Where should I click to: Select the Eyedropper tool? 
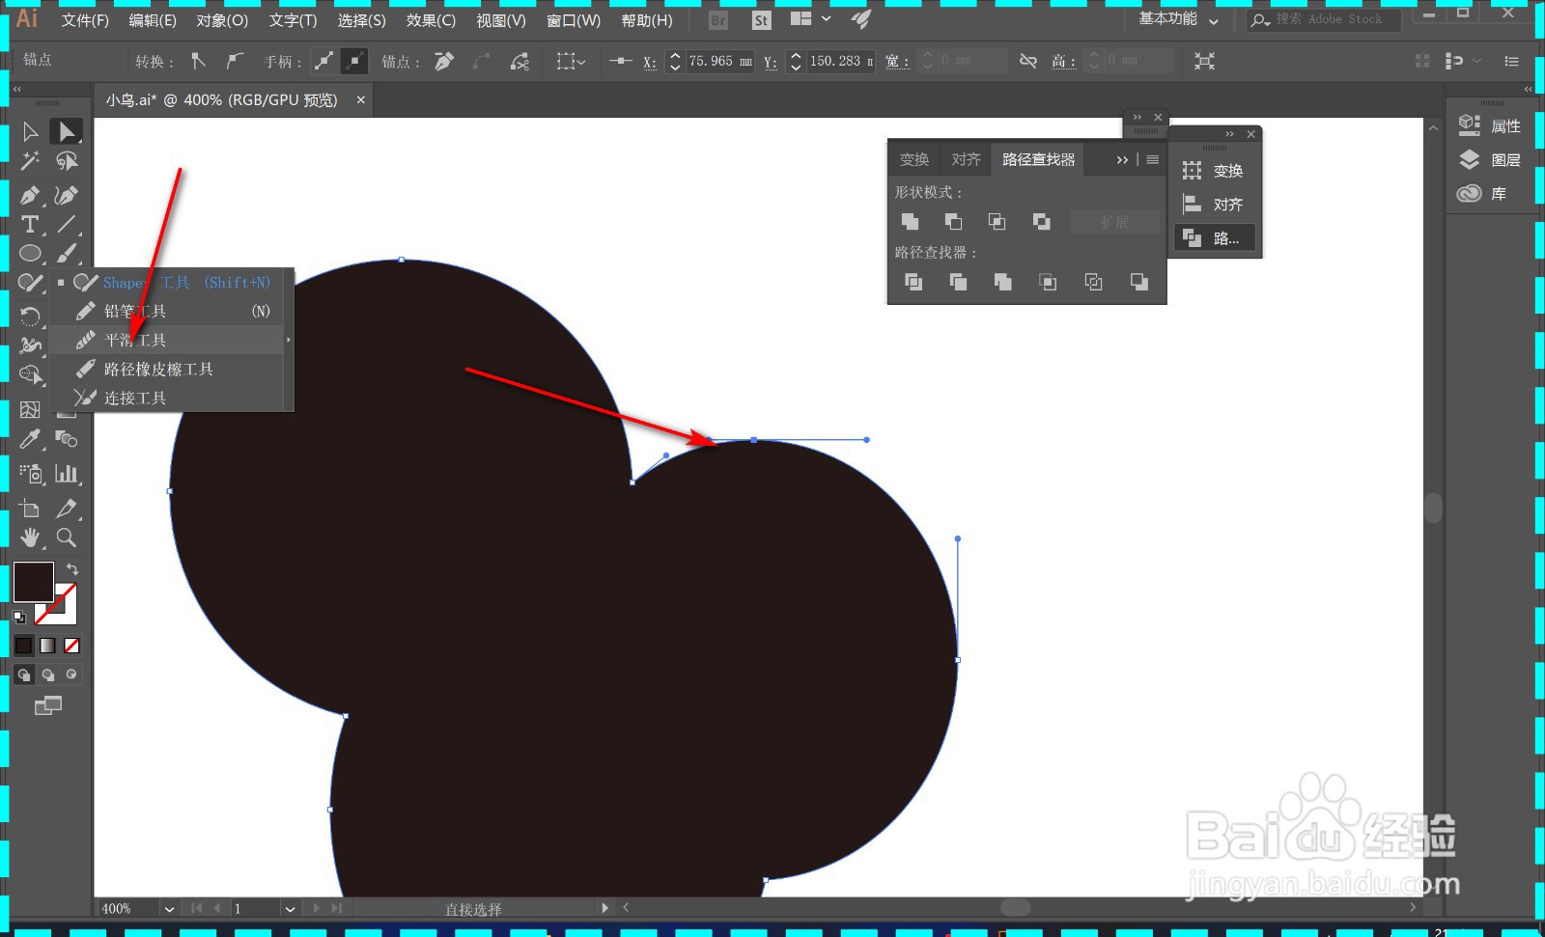30,439
